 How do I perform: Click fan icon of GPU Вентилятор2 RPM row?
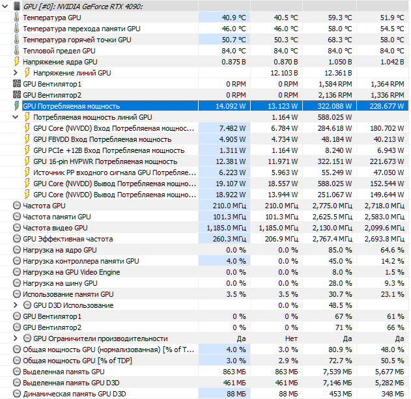[x=16, y=95]
